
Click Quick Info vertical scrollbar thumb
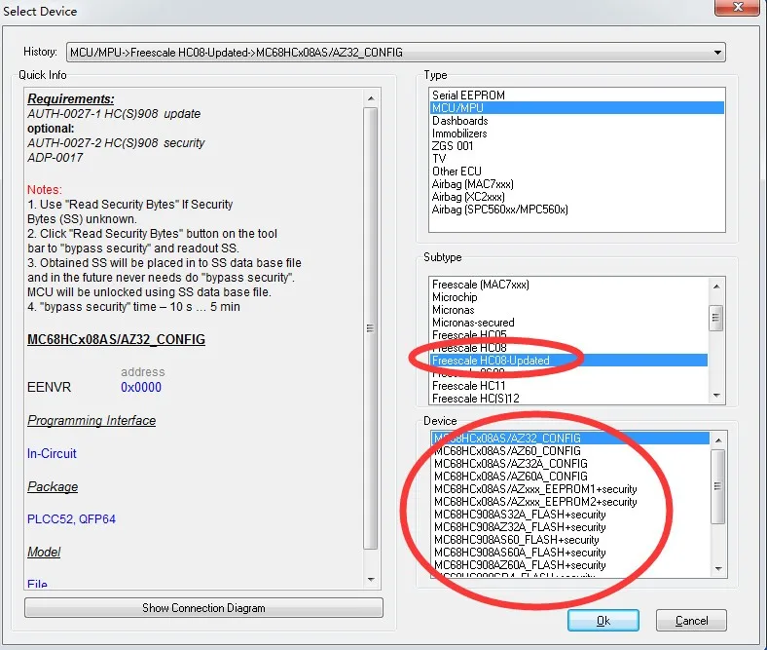pyautogui.click(x=371, y=328)
